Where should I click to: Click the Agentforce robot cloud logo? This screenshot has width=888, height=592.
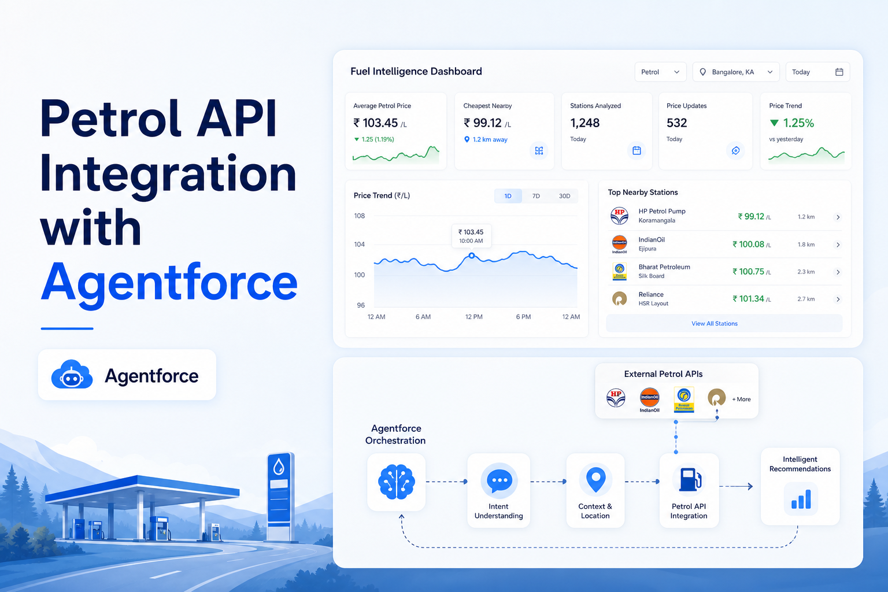[72, 375]
